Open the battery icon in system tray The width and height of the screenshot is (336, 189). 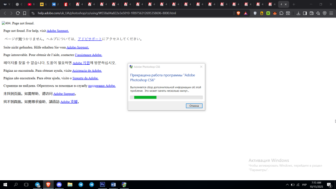click(293, 185)
